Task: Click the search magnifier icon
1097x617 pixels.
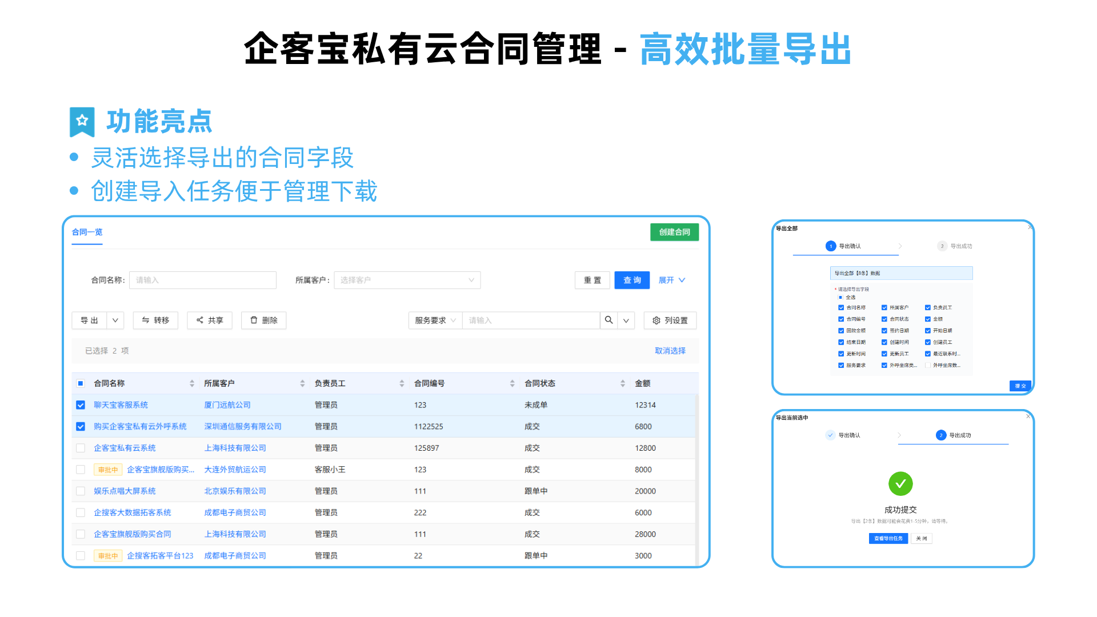Action: click(x=608, y=320)
